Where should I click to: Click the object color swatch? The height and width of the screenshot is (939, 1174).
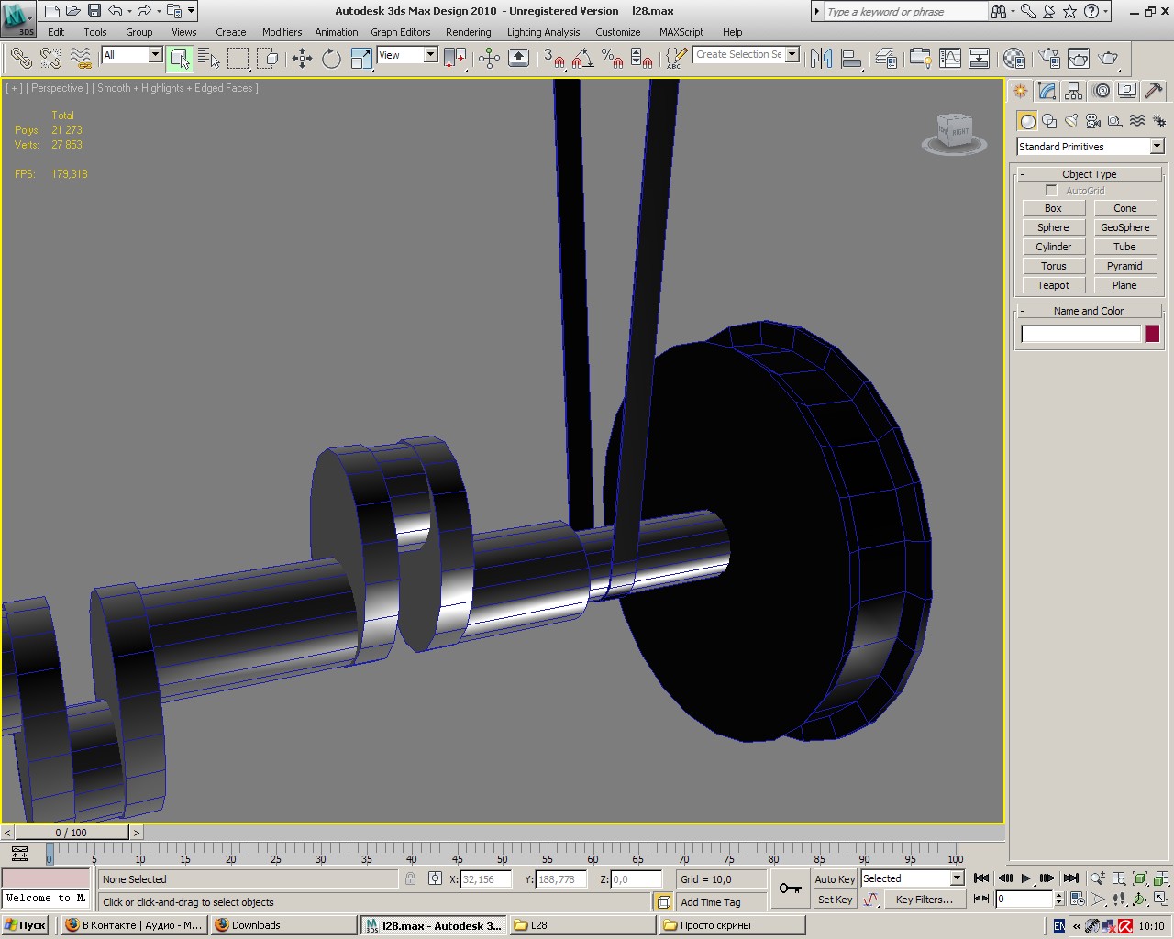coord(1152,334)
